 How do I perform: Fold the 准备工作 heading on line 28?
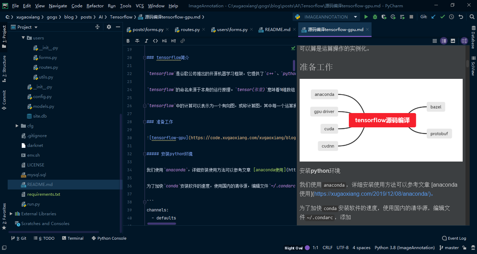coord(144,122)
